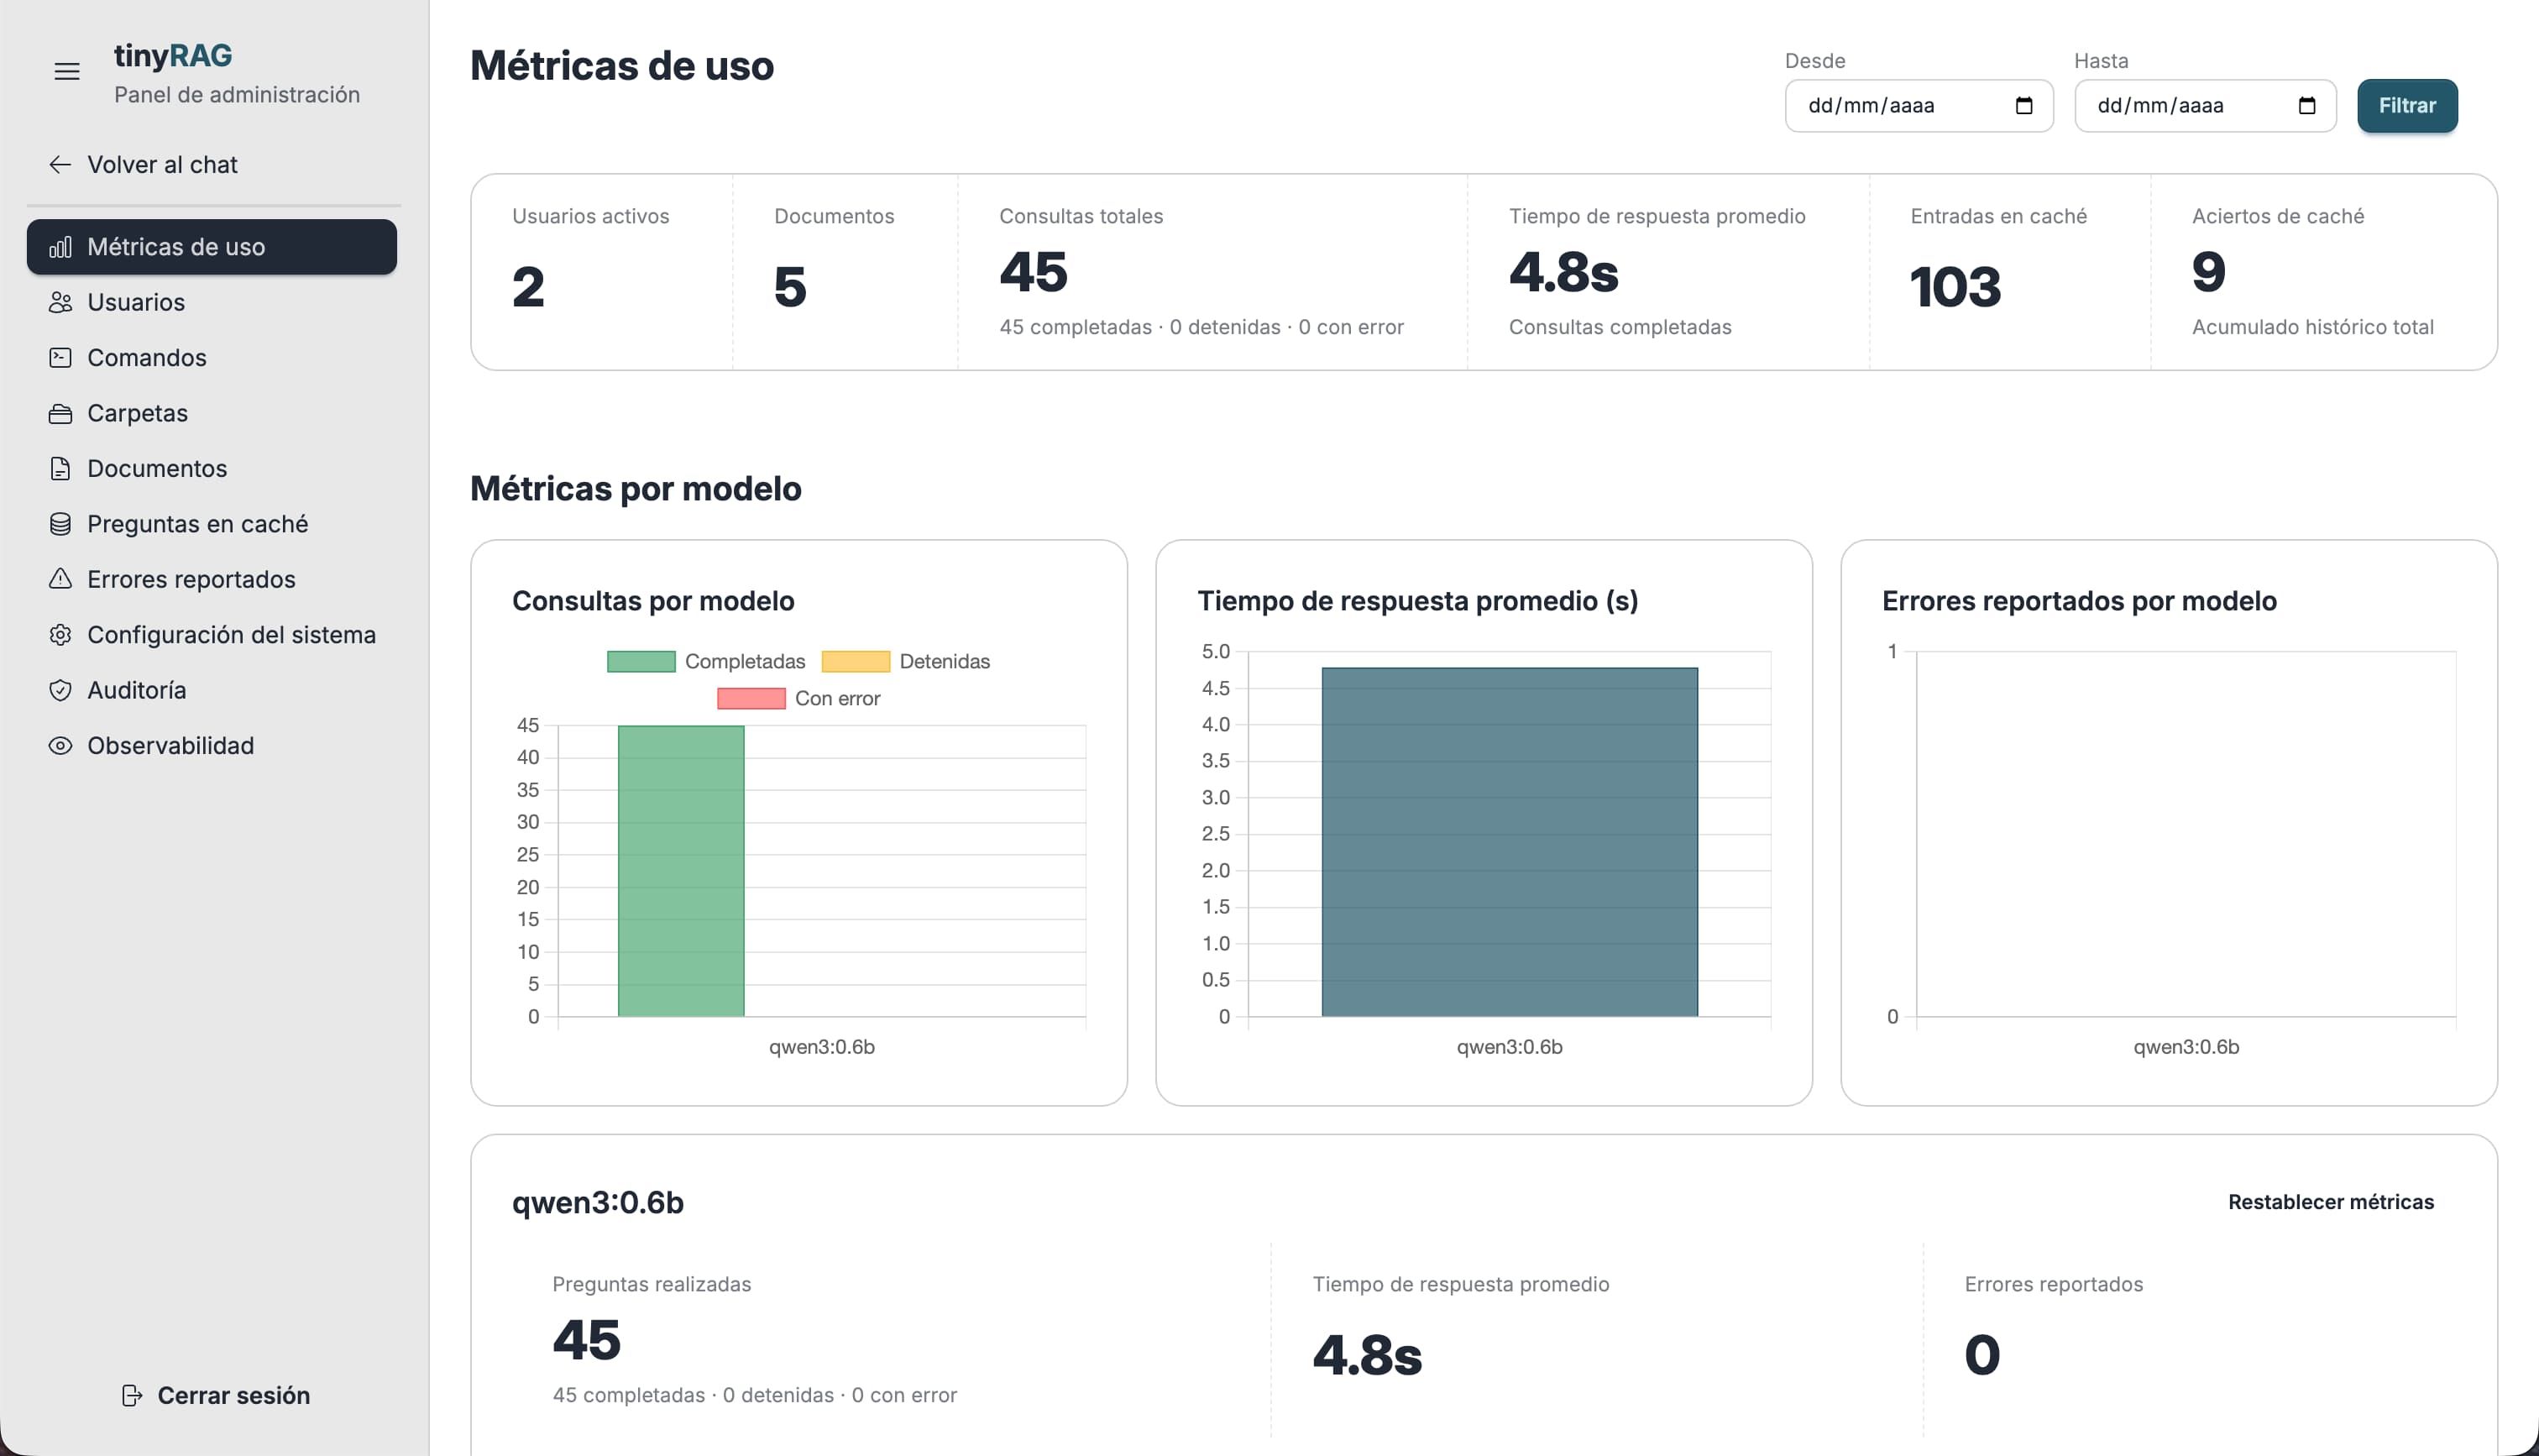The image size is (2539, 1456).
Task: Click the yellow Detenidas color swatch
Action: (856, 661)
